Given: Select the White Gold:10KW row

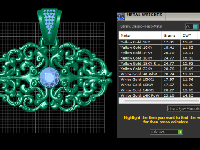Looking at the screenshot, I should coord(159,85).
